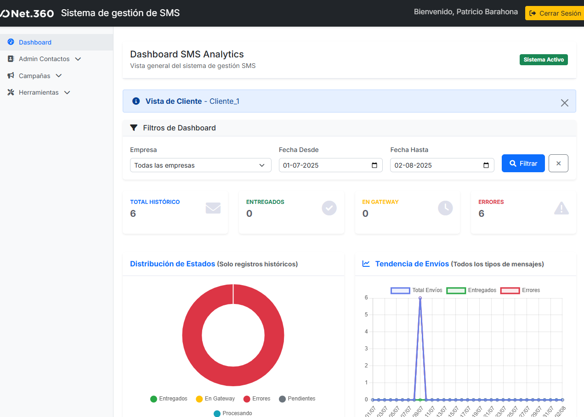Click the clock icon in En Gateway card

pos(445,208)
